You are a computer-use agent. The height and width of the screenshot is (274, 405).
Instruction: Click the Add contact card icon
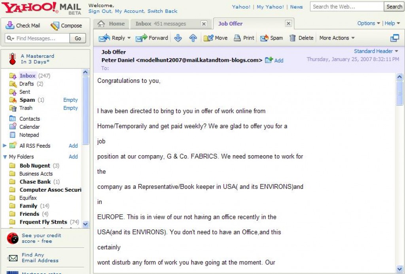point(269,60)
